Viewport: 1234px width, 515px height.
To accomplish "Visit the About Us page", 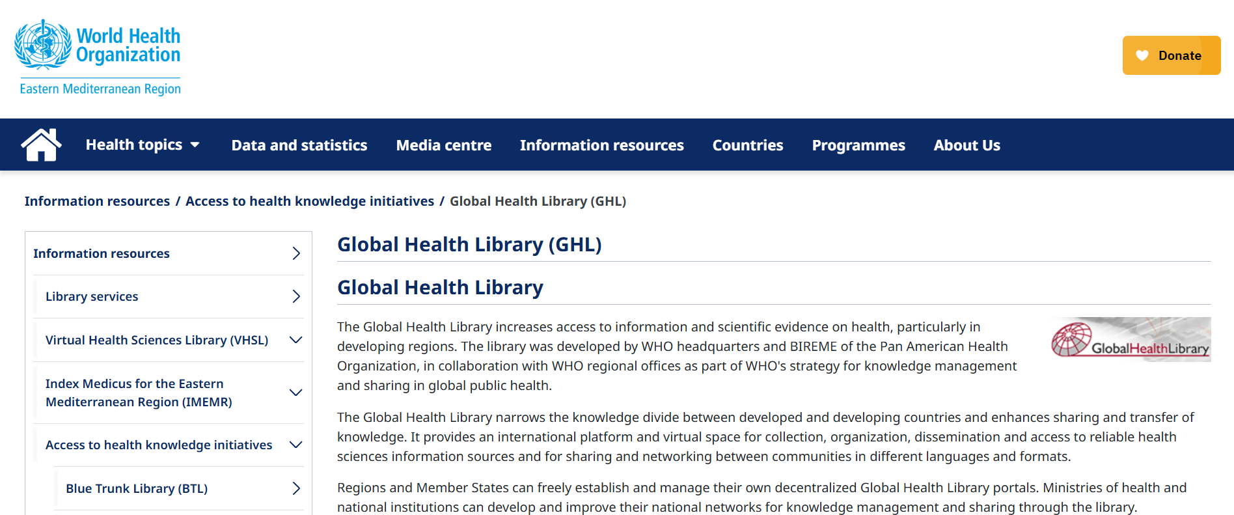I will point(967,145).
